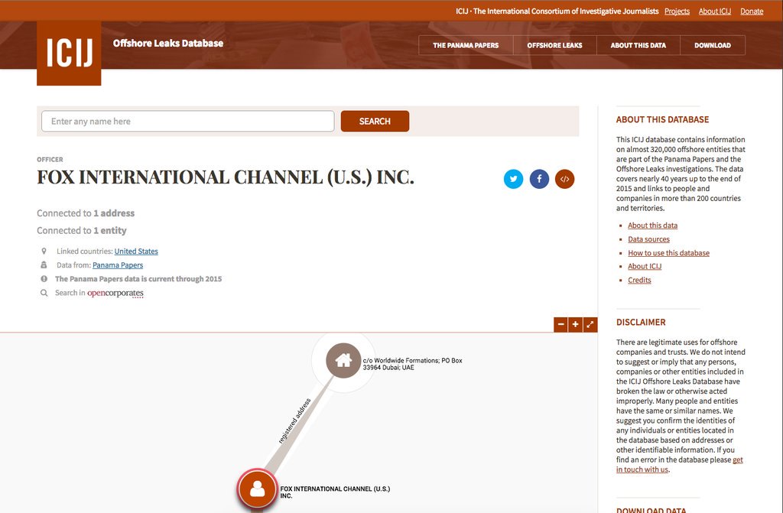The image size is (783, 513).
Task: Click the Offshore Leaks Database title
Action: click(x=168, y=43)
